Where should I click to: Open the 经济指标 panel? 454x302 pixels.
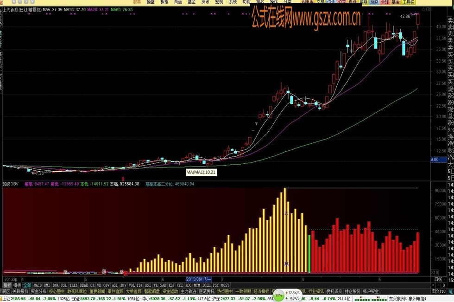tap(261, 291)
